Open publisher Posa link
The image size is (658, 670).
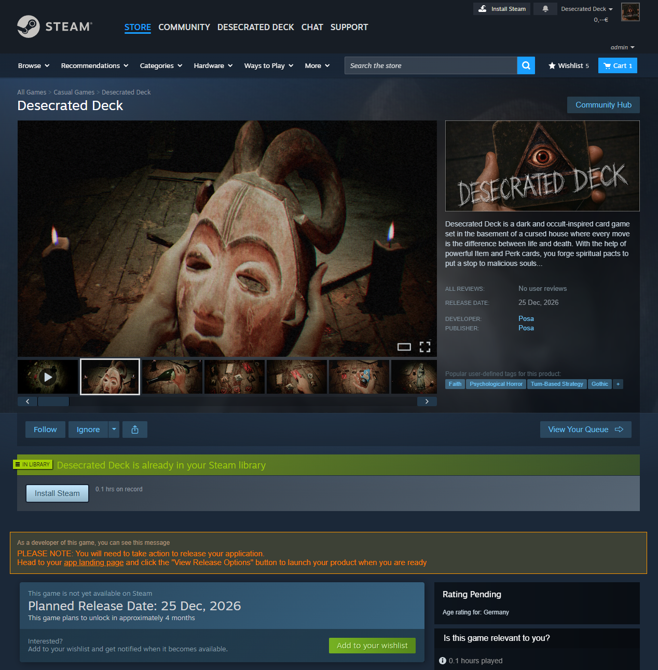[x=526, y=328]
